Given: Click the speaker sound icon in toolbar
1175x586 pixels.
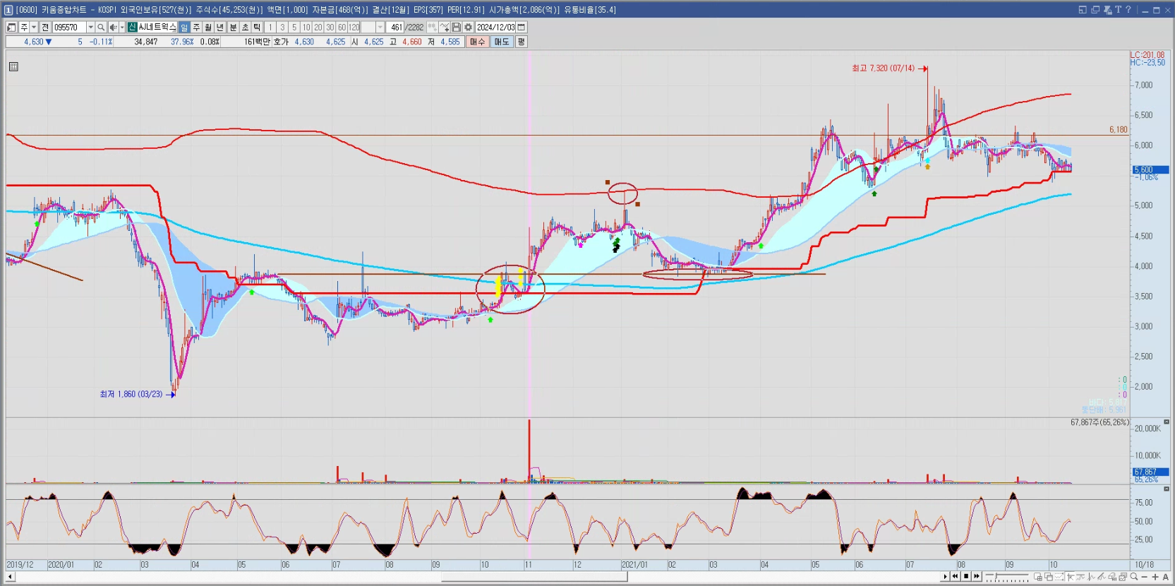Looking at the screenshot, I should click(x=113, y=27).
